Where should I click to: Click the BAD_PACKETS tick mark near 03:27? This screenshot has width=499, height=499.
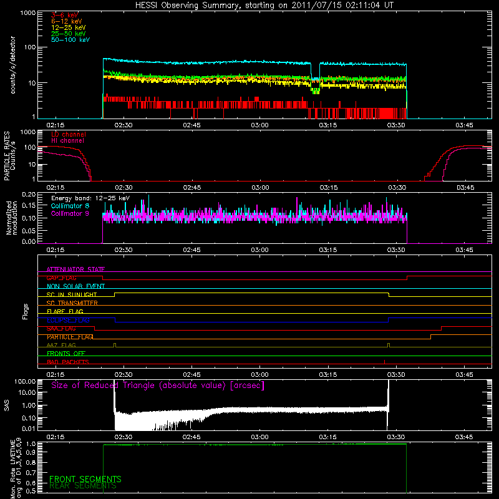384,362
